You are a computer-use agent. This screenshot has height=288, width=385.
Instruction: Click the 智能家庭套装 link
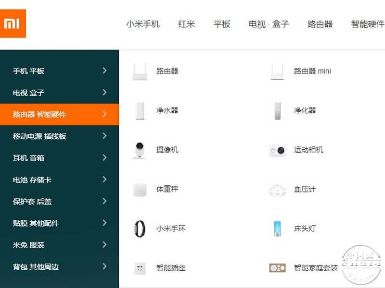[x=316, y=268]
